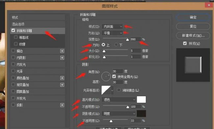Click plus icon beside 投影
This screenshot has width=214, height=129.
click(62, 105)
